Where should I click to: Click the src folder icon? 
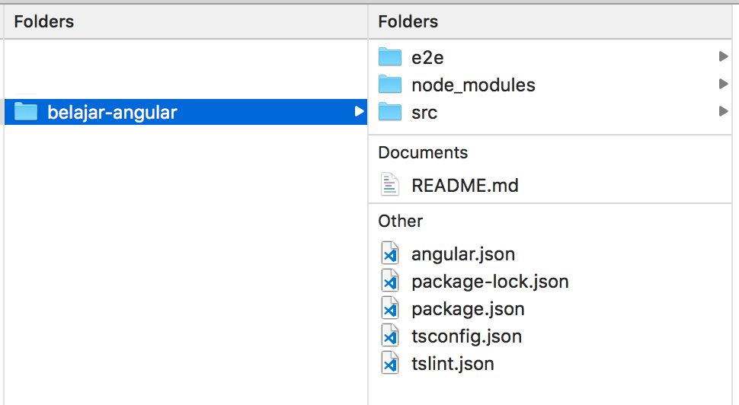coord(390,112)
